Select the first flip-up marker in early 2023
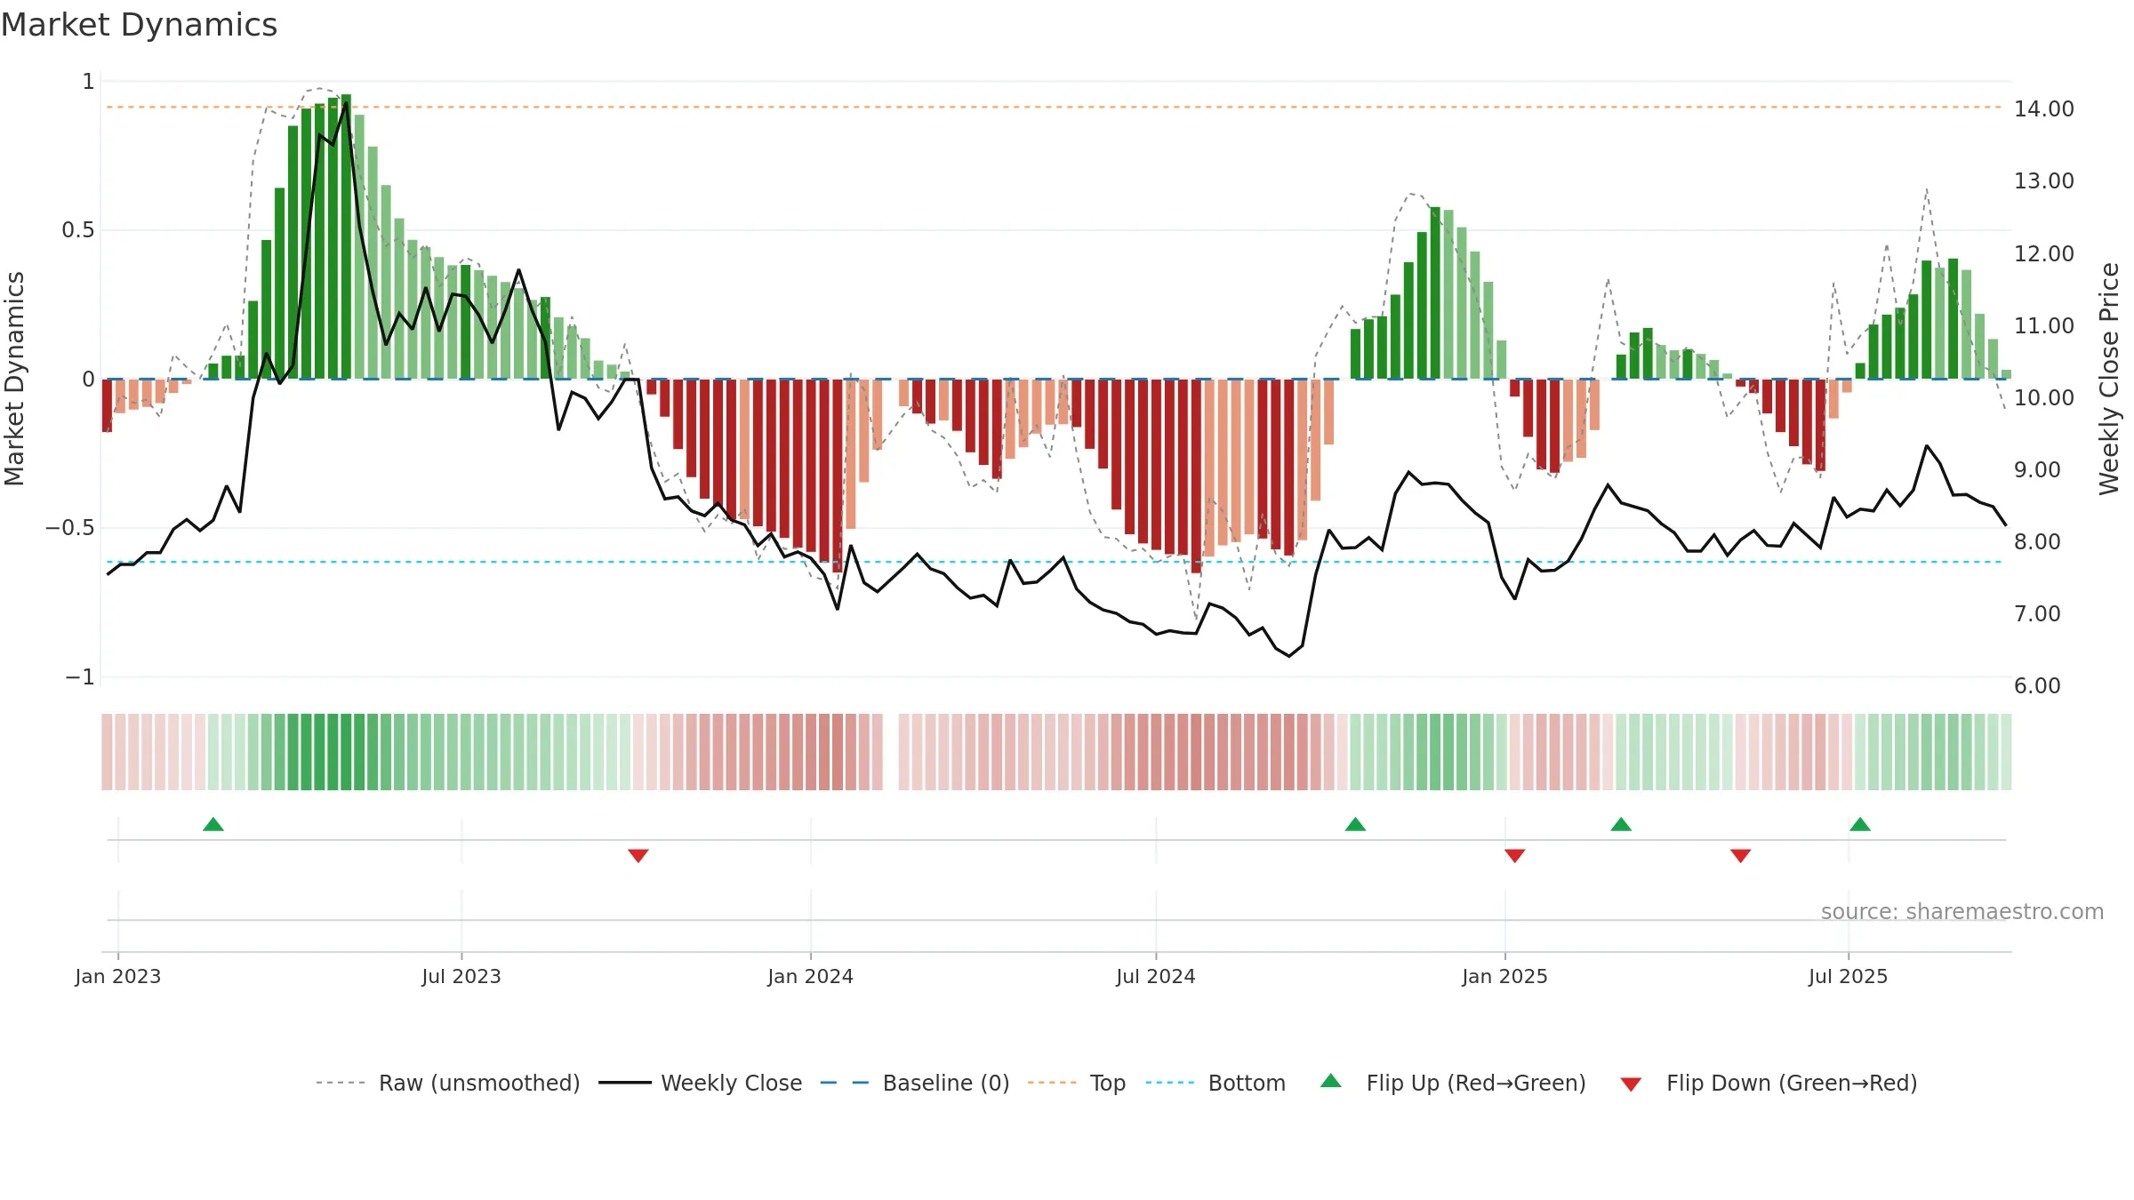This screenshot has width=2134, height=1200. [213, 824]
